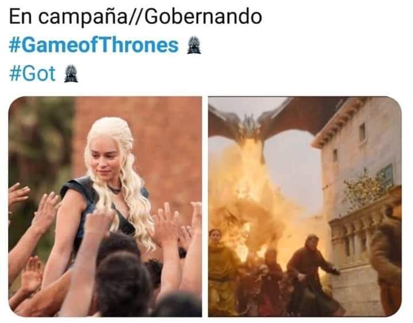Open the #GameofThrones hashtag link
This screenshot has width=413, height=323.
click(x=93, y=45)
